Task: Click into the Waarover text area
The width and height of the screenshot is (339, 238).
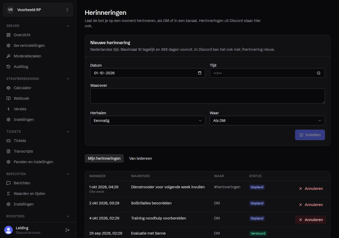Action: pyautogui.click(x=208, y=96)
